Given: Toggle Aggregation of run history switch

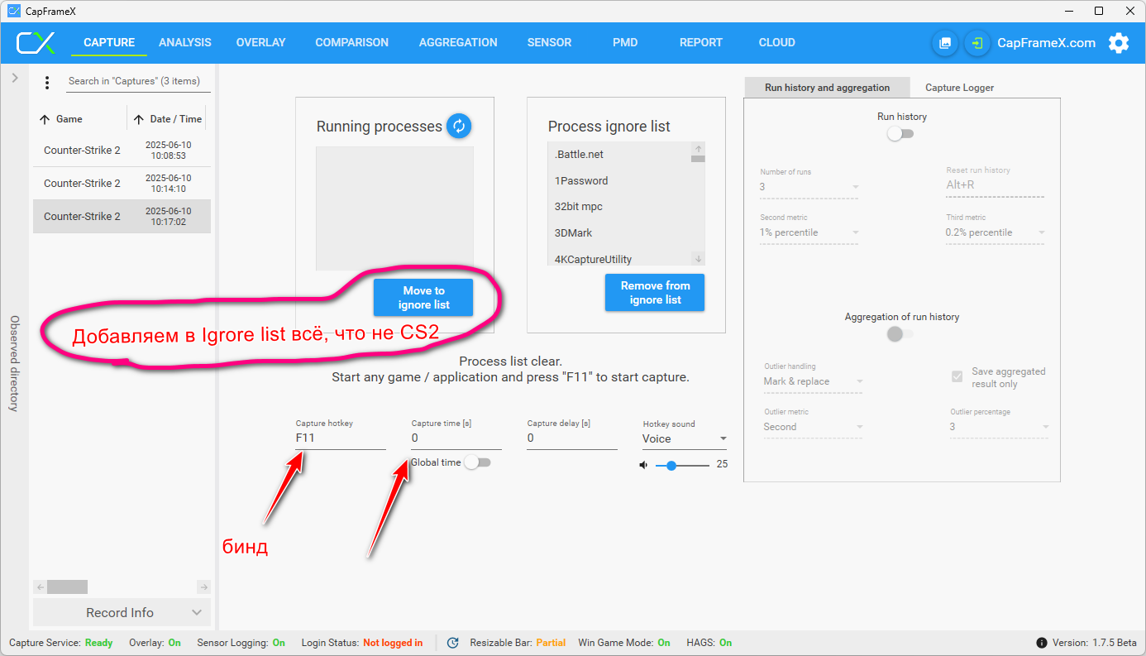Looking at the screenshot, I should [900, 334].
